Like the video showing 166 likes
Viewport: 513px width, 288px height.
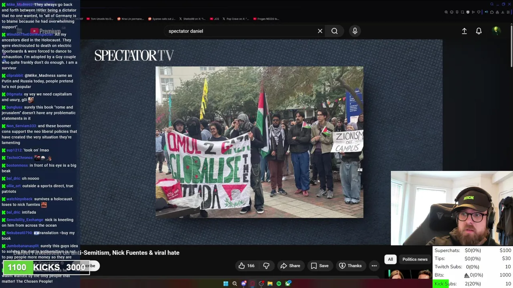(x=246, y=266)
